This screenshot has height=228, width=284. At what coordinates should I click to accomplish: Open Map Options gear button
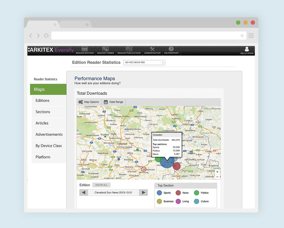89,102
